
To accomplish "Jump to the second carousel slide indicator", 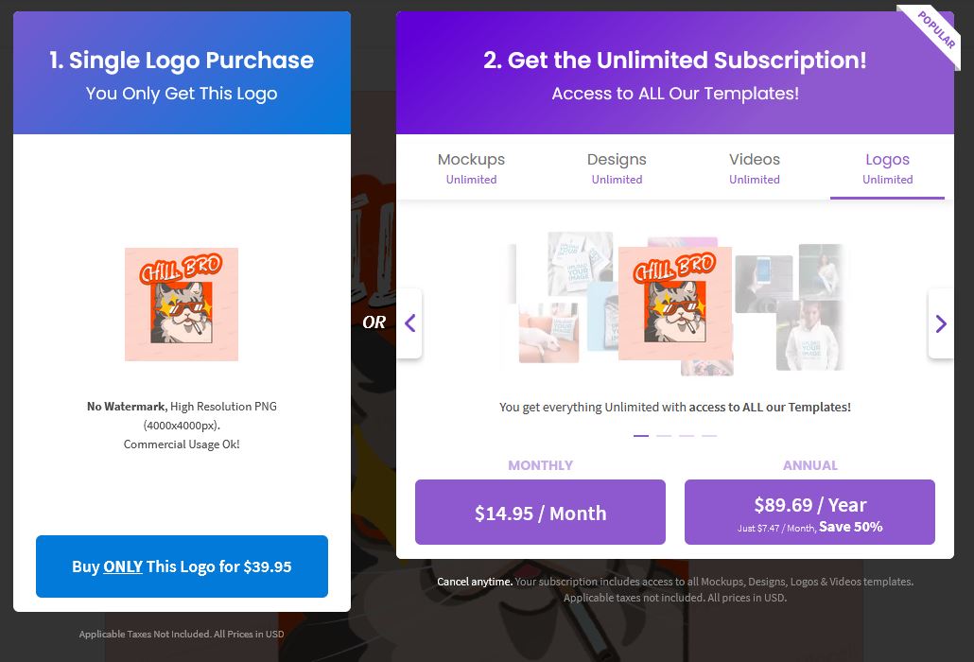I will coord(664,436).
